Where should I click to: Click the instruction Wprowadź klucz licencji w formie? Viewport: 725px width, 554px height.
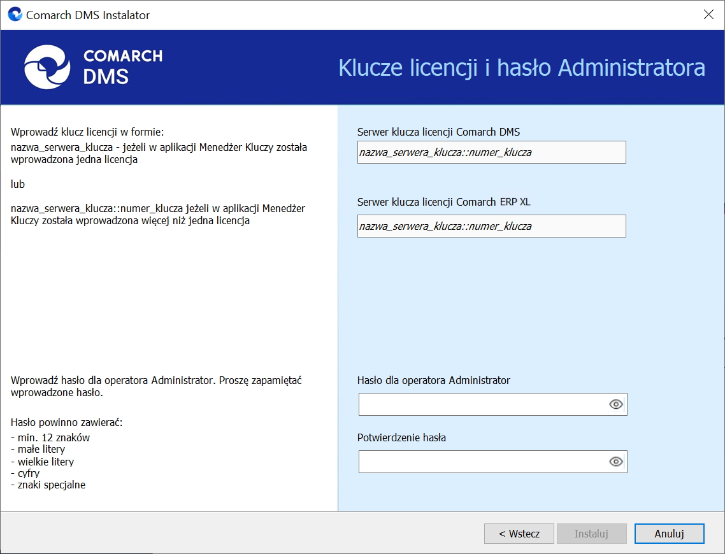click(87, 132)
